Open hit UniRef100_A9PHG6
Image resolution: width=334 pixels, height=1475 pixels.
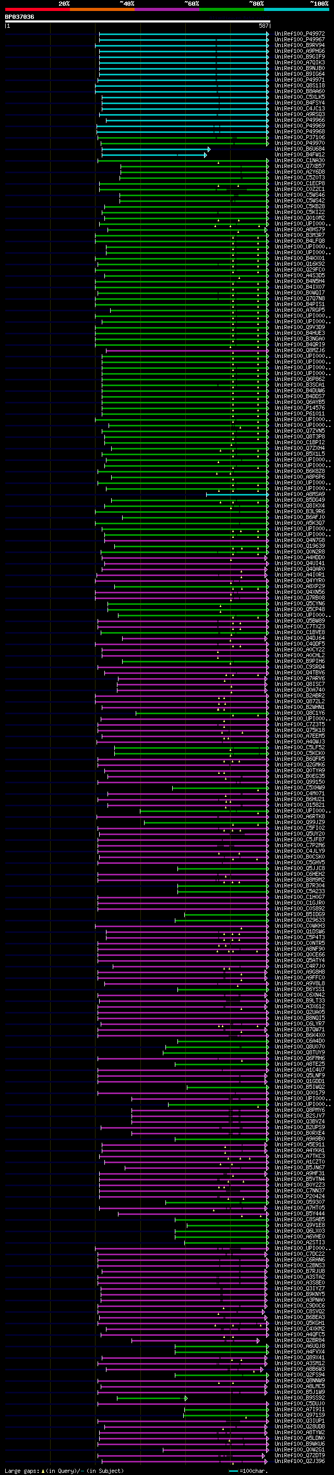(x=299, y=51)
